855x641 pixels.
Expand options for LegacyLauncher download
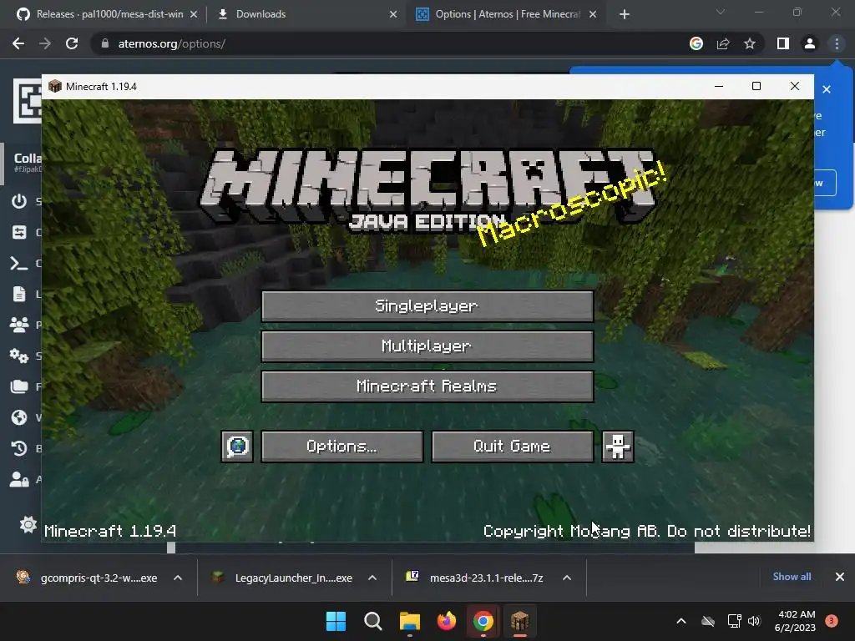pos(372,578)
